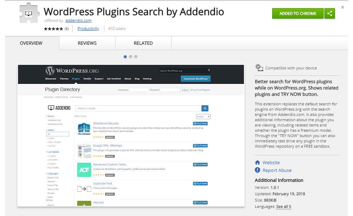Click the five-star rating icons

(53, 29)
